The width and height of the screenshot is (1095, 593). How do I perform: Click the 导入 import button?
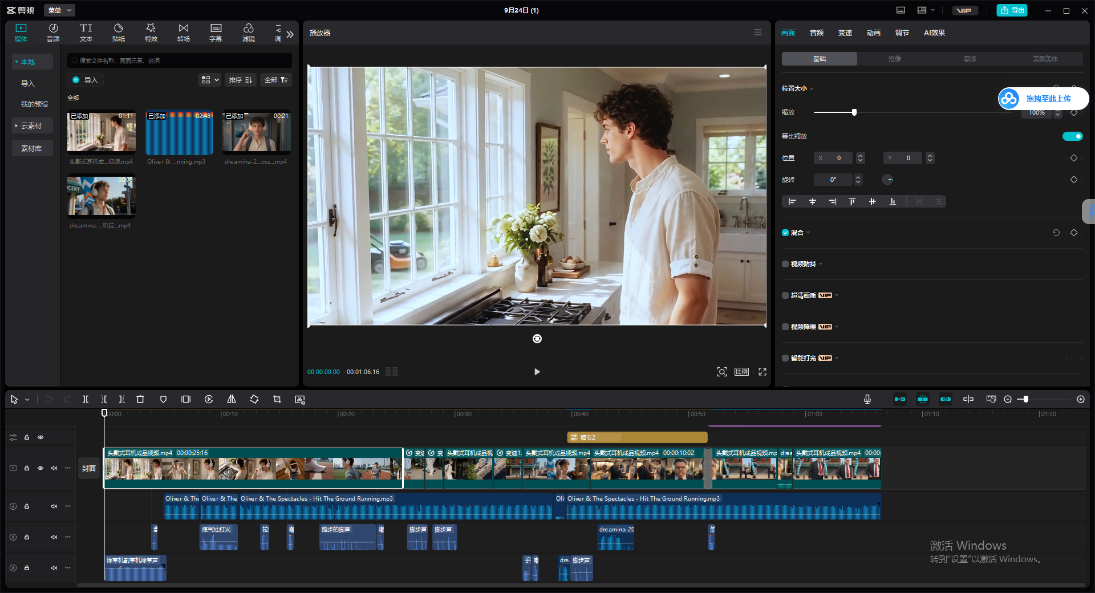tap(86, 80)
